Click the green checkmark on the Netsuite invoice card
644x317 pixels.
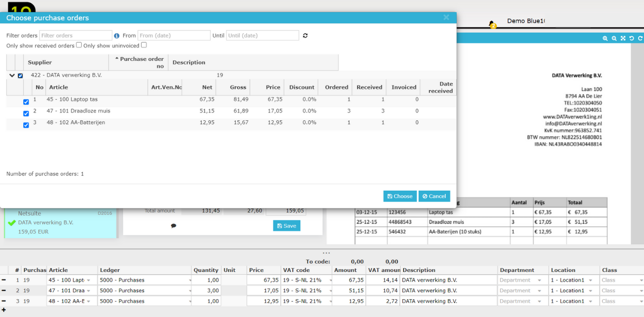pyautogui.click(x=12, y=223)
